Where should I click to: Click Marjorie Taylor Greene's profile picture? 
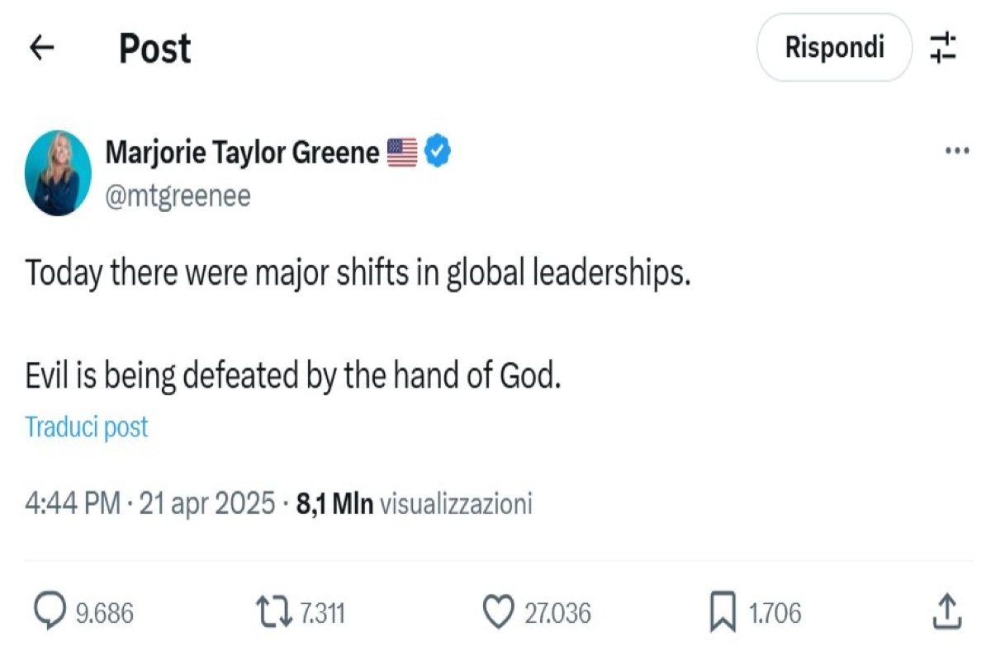pos(59,173)
